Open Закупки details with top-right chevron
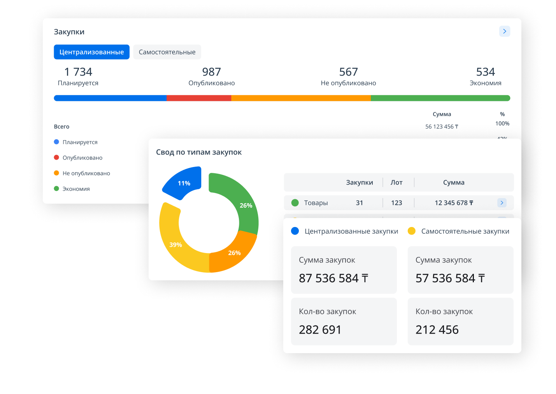This screenshot has width=556, height=394. click(504, 31)
